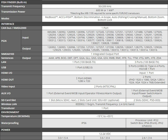Image resolution: width=168 pixels, height=140 pixels.
Task: Click the POWER section header
Action: tap(5, 130)
